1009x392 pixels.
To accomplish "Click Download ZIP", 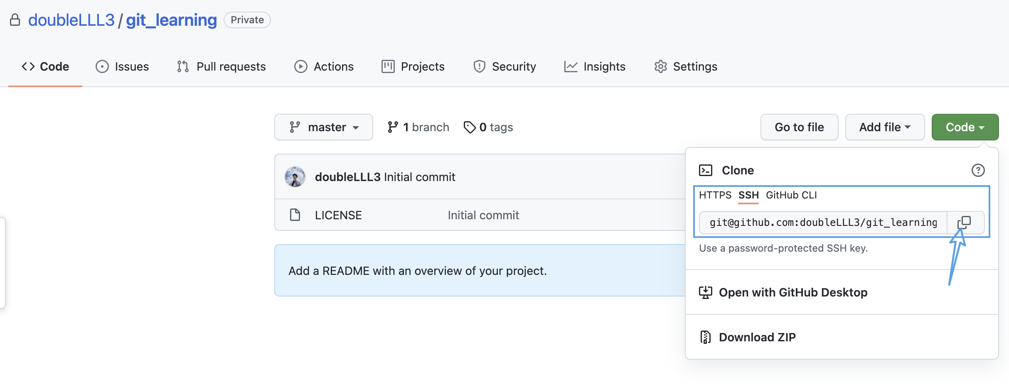I will [x=757, y=337].
